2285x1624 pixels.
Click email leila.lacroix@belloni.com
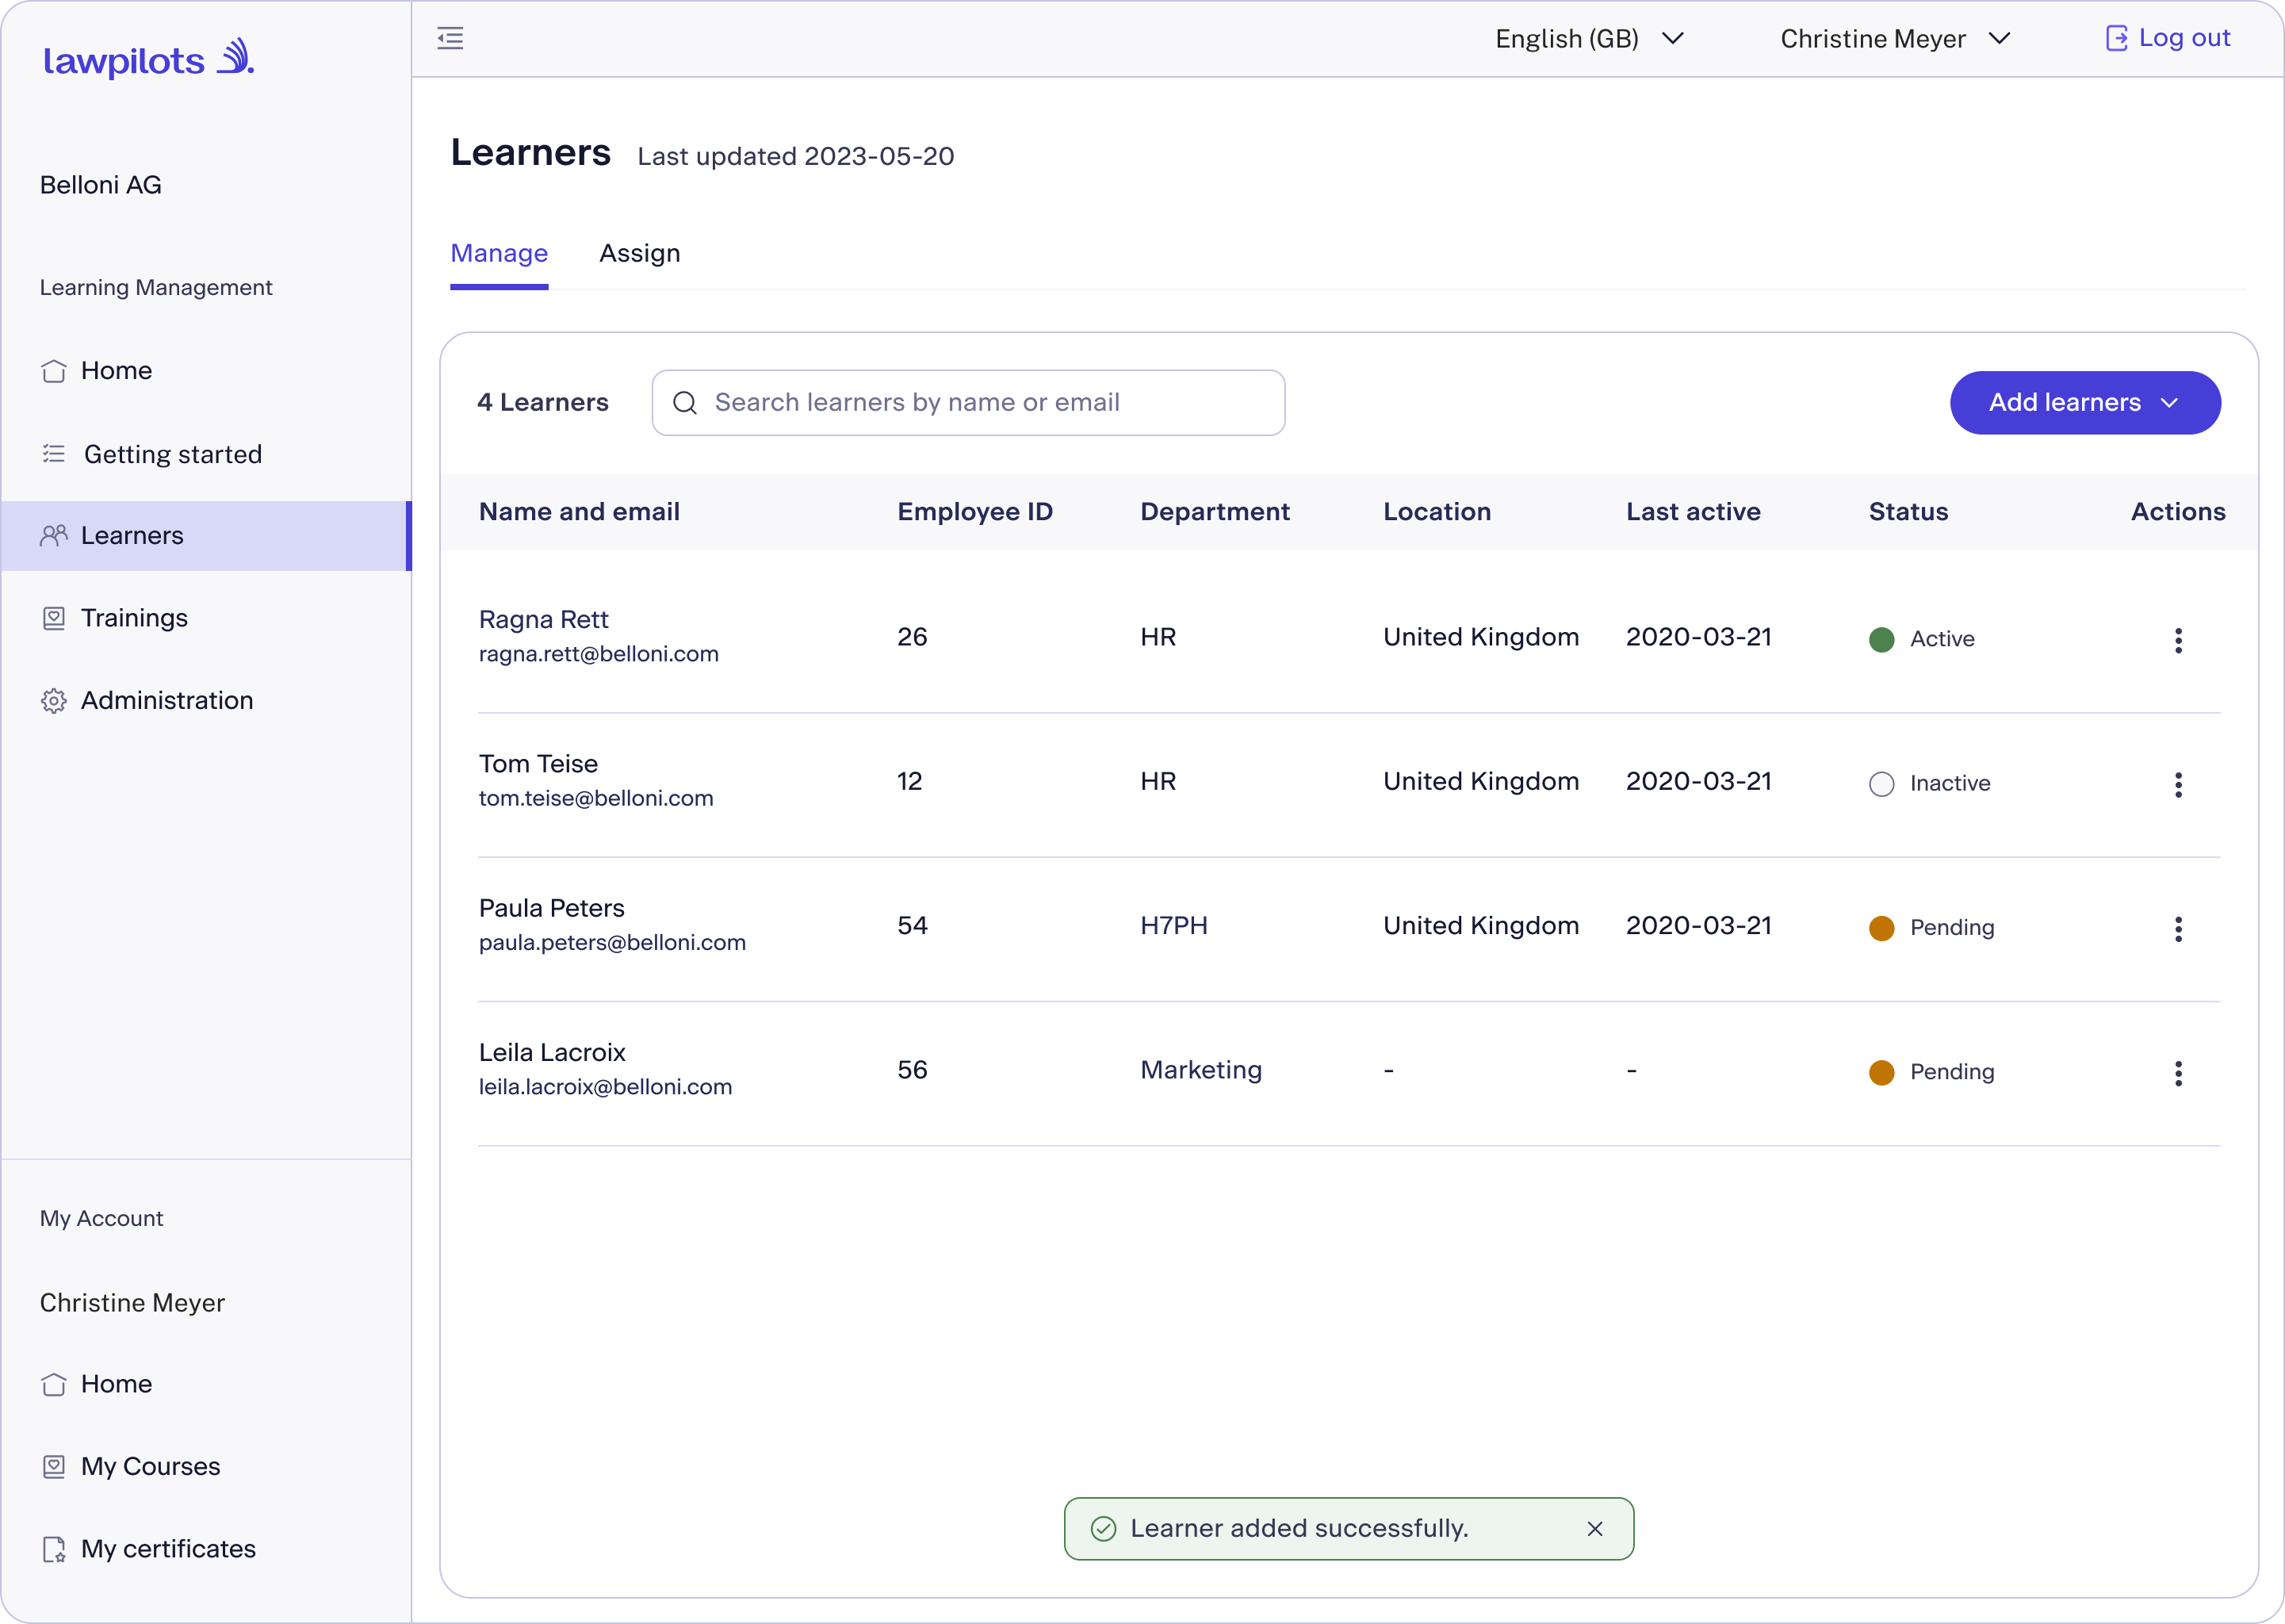click(x=606, y=1087)
